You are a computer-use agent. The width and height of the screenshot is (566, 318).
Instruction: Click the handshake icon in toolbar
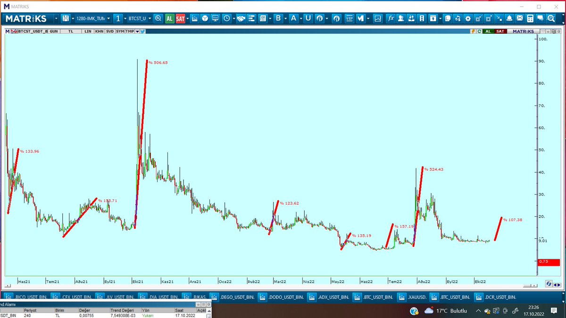tap(241, 18)
